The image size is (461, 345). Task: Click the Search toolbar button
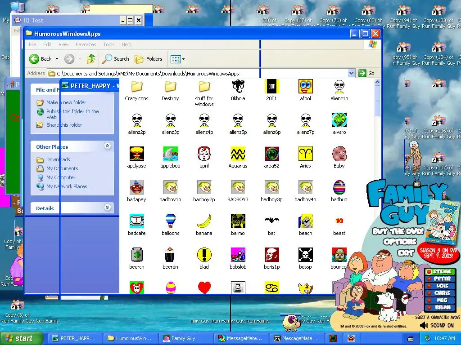(116, 59)
